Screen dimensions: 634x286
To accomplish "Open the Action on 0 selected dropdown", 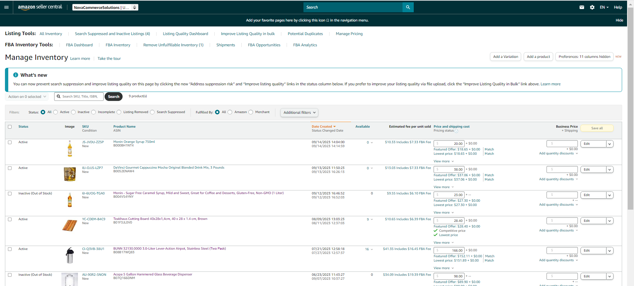I will [x=27, y=97].
